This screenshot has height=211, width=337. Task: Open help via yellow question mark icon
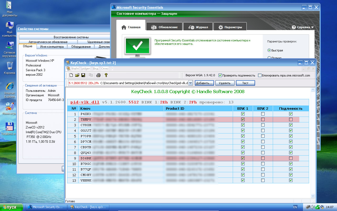[106, 75]
